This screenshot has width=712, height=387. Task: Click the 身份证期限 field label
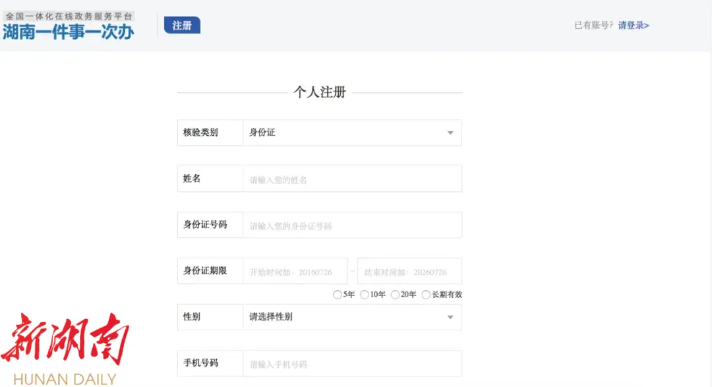tap(205, 271)
